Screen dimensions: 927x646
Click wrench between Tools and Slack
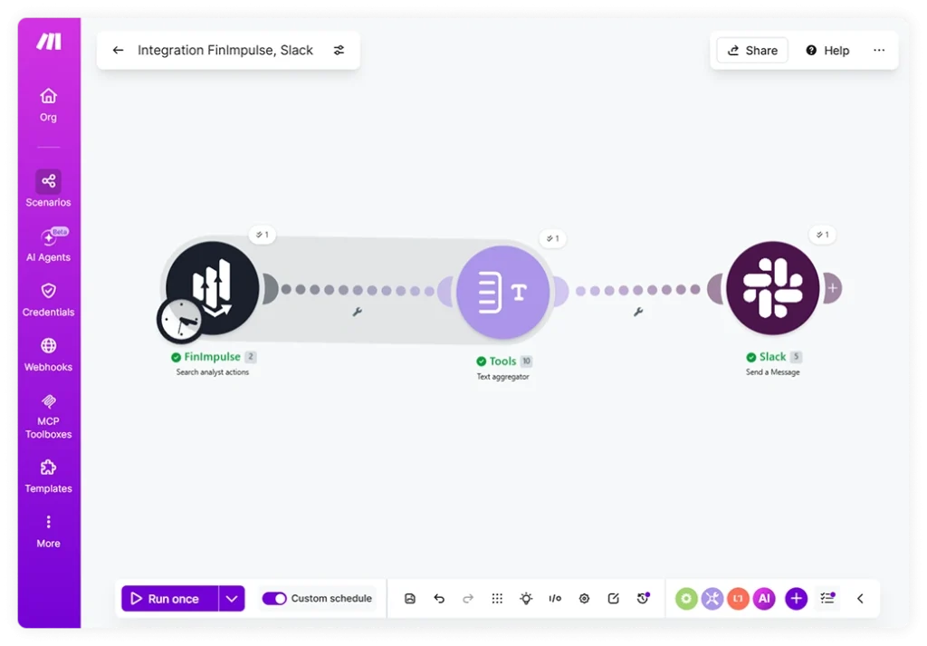pyautogui.click(x=638, y=312)
